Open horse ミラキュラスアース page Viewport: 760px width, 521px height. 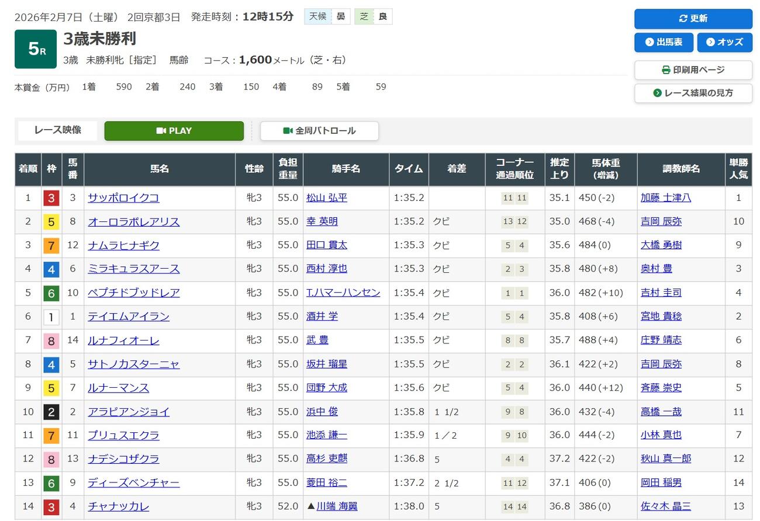pos(134,269)
